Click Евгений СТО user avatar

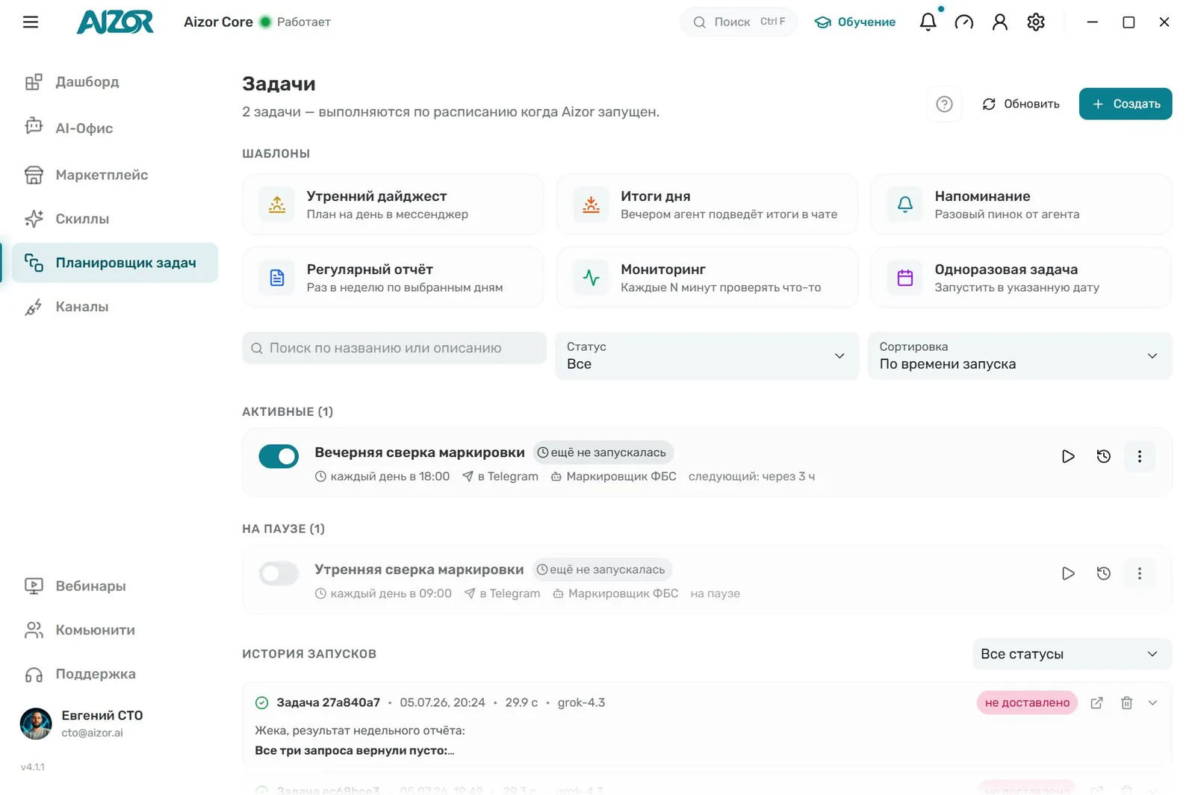pos(36,723)
